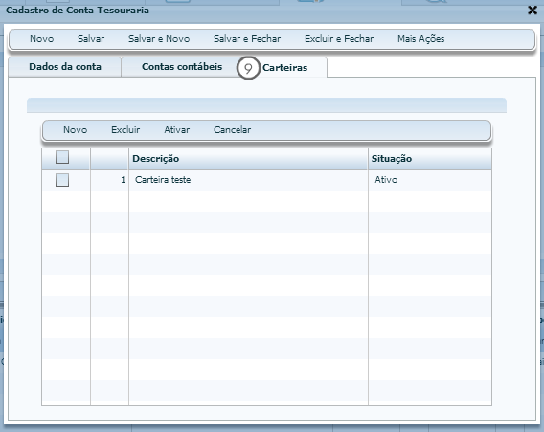The width and height of the screenshot is (544, 432).
Task: Select Salvar e Fechar
Action: [247, 39]
